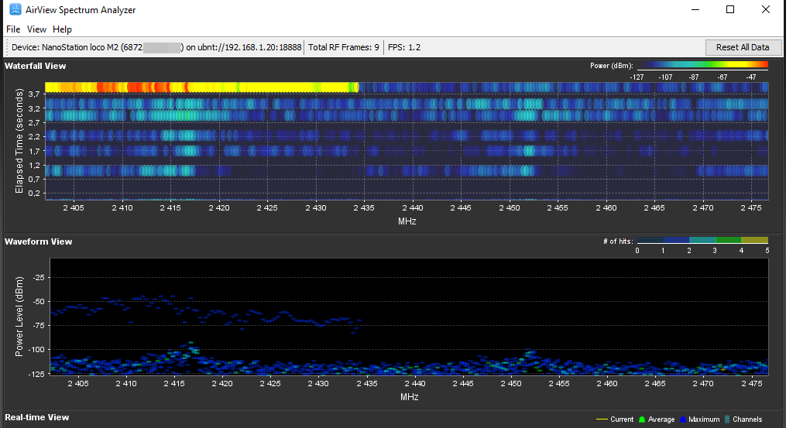Click the FPS: 1.2 status text

pyautogui.click(x=404, y=47)
